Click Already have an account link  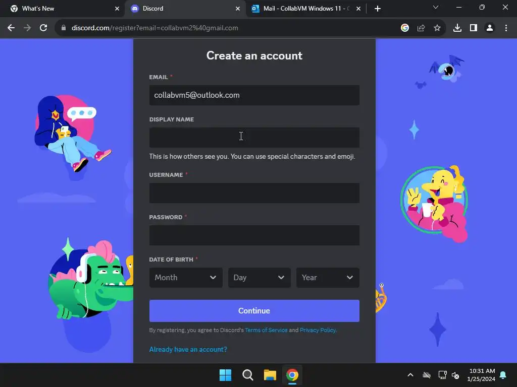[188, 350]
